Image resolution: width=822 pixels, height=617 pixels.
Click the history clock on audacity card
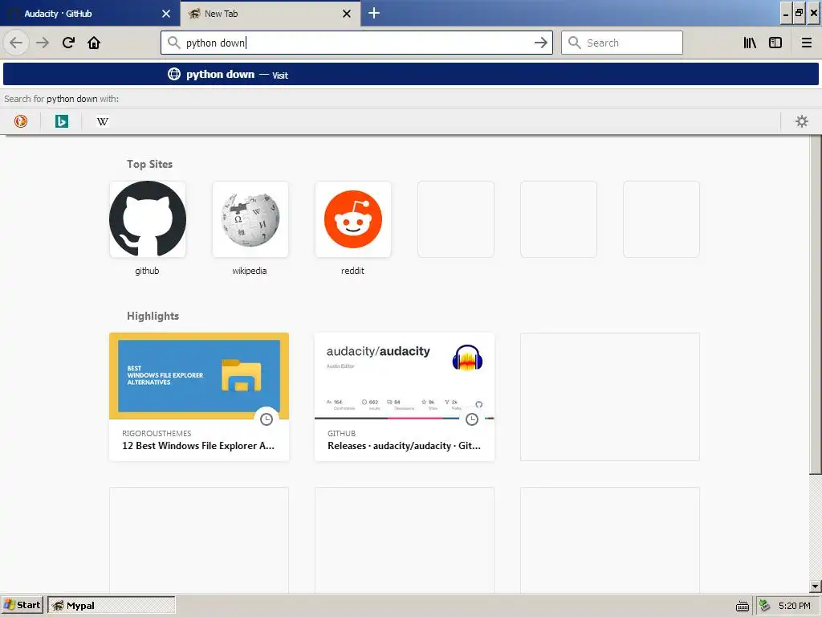pos(472,419)
